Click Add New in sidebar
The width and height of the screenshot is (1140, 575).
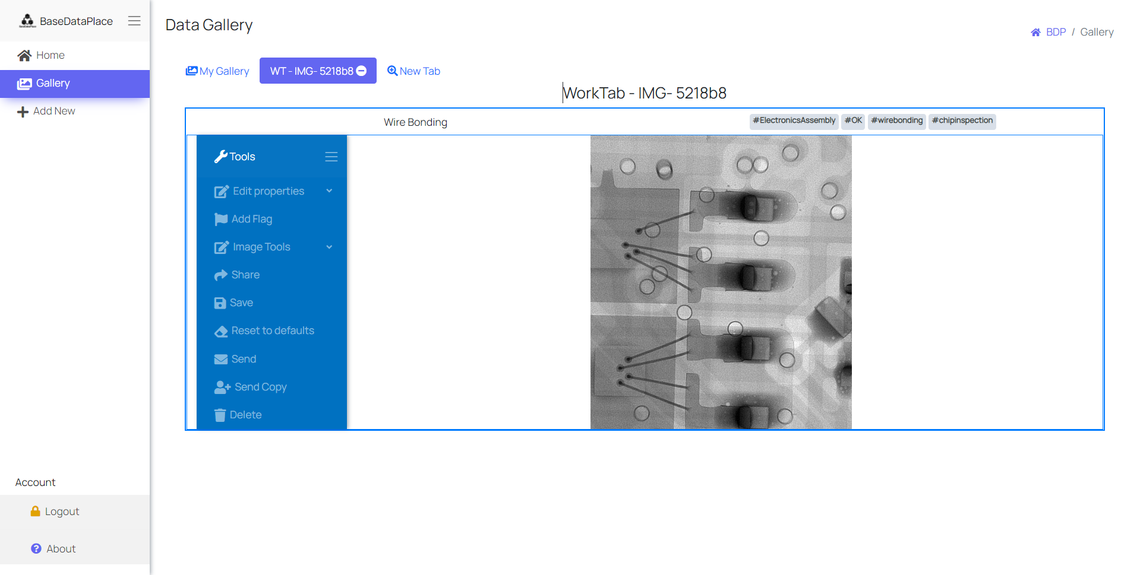pos(53,111)
